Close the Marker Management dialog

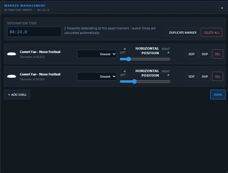(222, 8)
